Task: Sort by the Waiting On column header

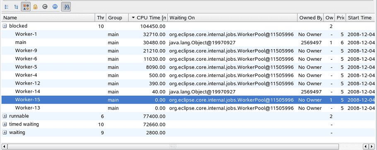Action: [232, 18]
